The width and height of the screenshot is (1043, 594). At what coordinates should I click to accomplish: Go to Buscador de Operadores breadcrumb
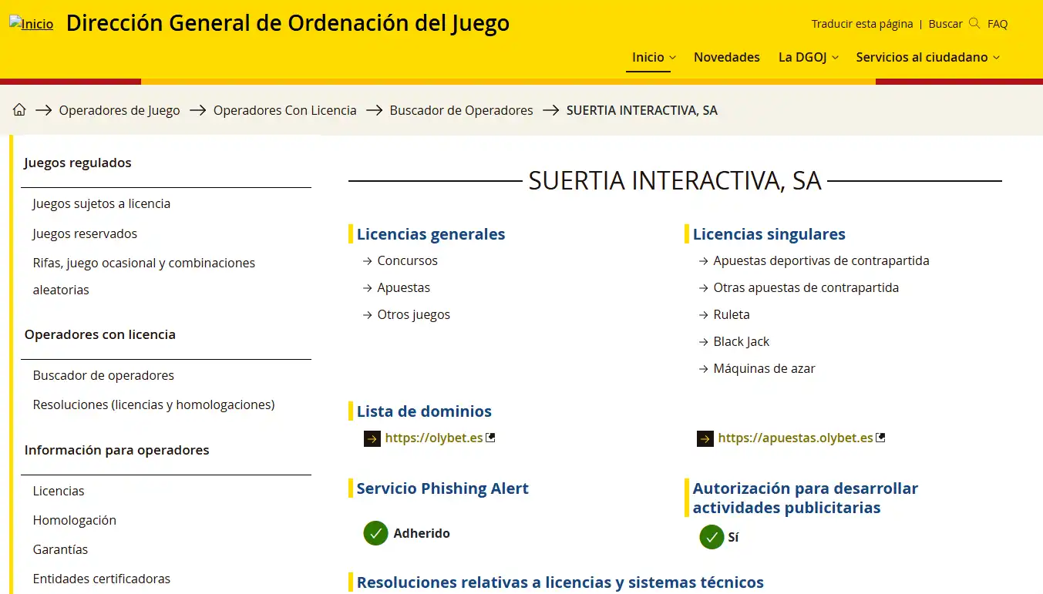[462, 110]
